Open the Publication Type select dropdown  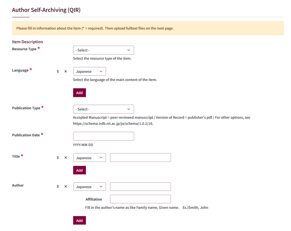(x=103, y=109)
